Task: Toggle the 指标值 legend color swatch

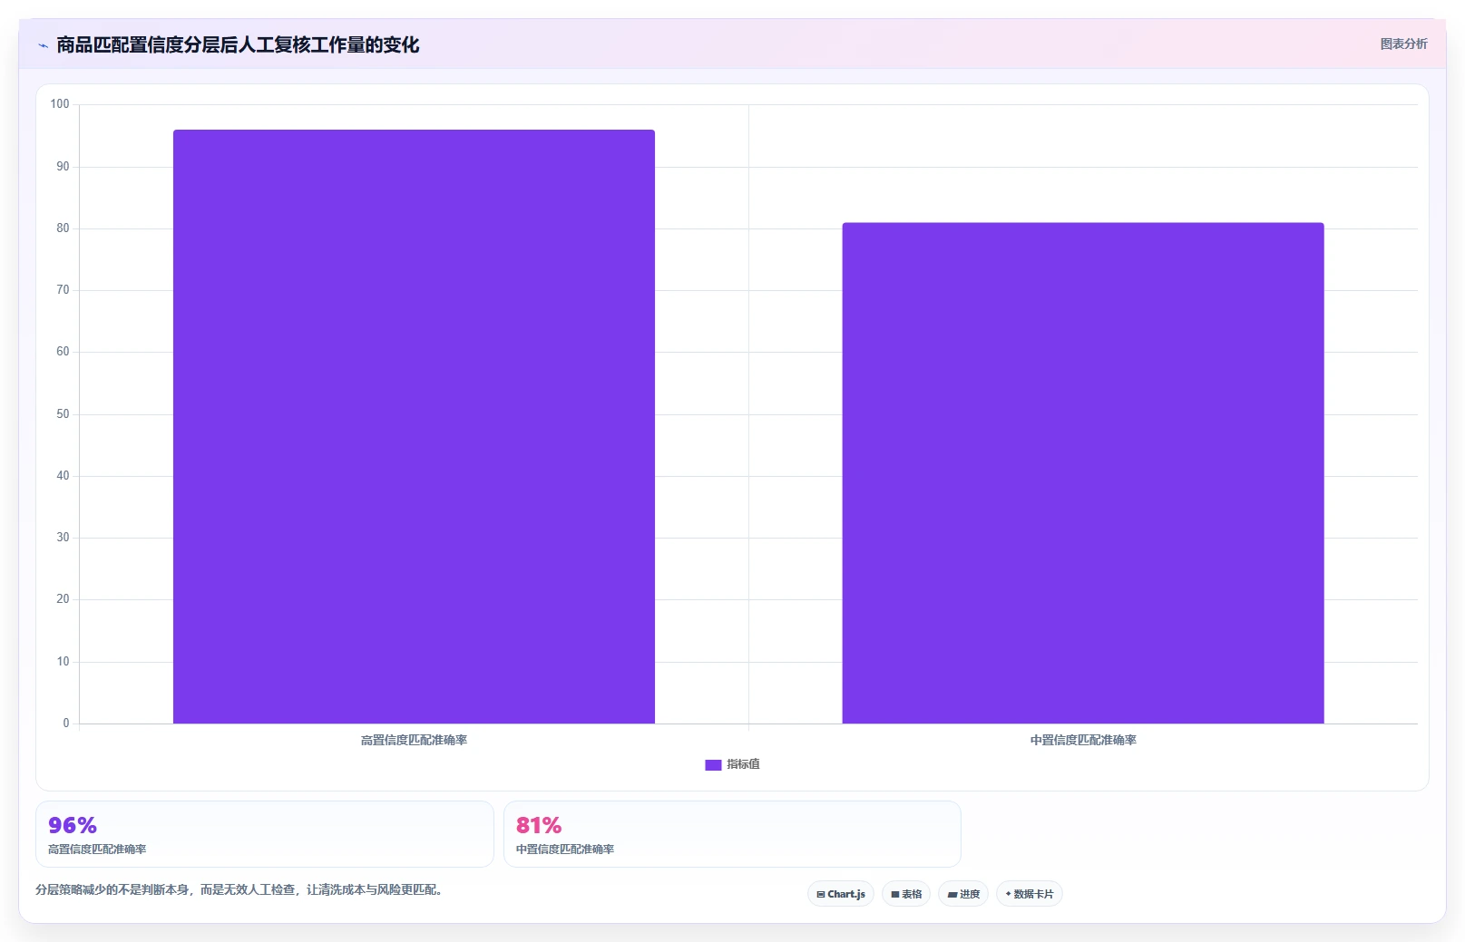Action: [x=713, y=764]
